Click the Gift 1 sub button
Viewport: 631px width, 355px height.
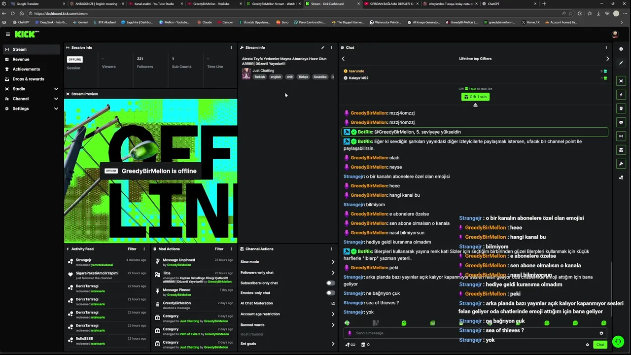click(x=475, y=97)
